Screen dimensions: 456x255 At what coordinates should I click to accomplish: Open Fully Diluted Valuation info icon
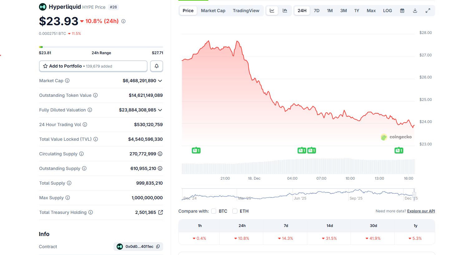(90, 110)
